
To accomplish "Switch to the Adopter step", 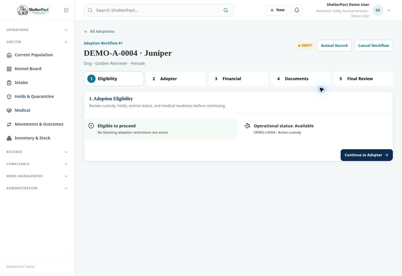I will (176, 79).
